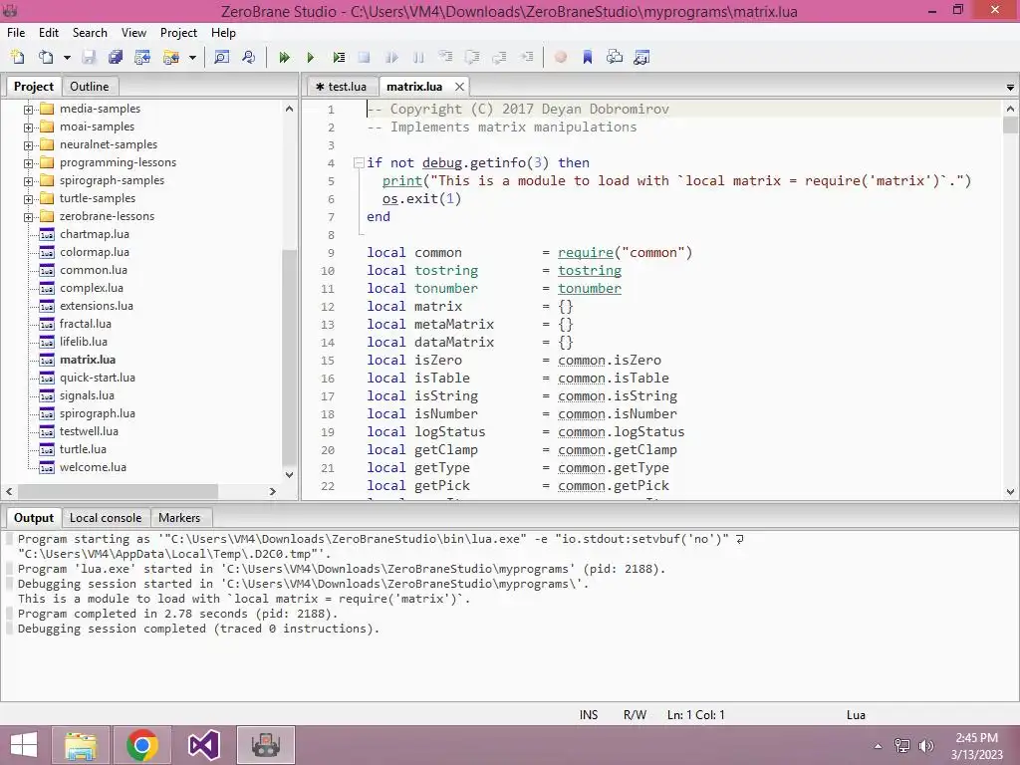Click the Find and replace toolbar icon
Image resolution: width=1020 pixels, height=765 pixels.
(248, 57)
